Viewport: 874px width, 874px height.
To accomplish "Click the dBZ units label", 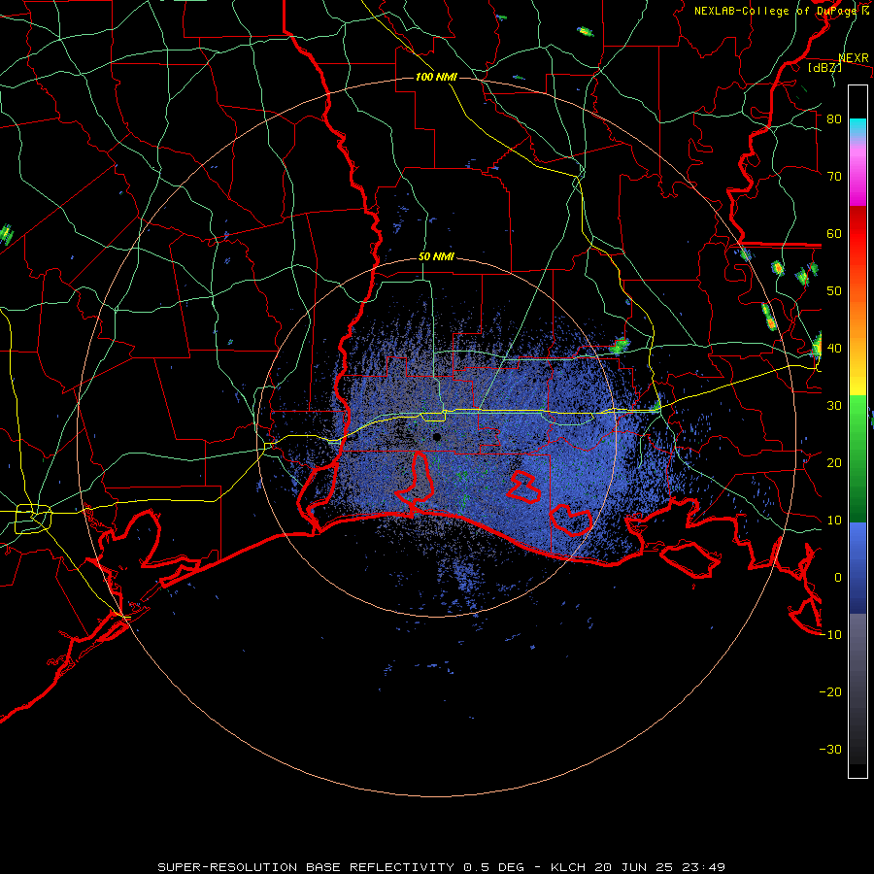I will (825, 68).
